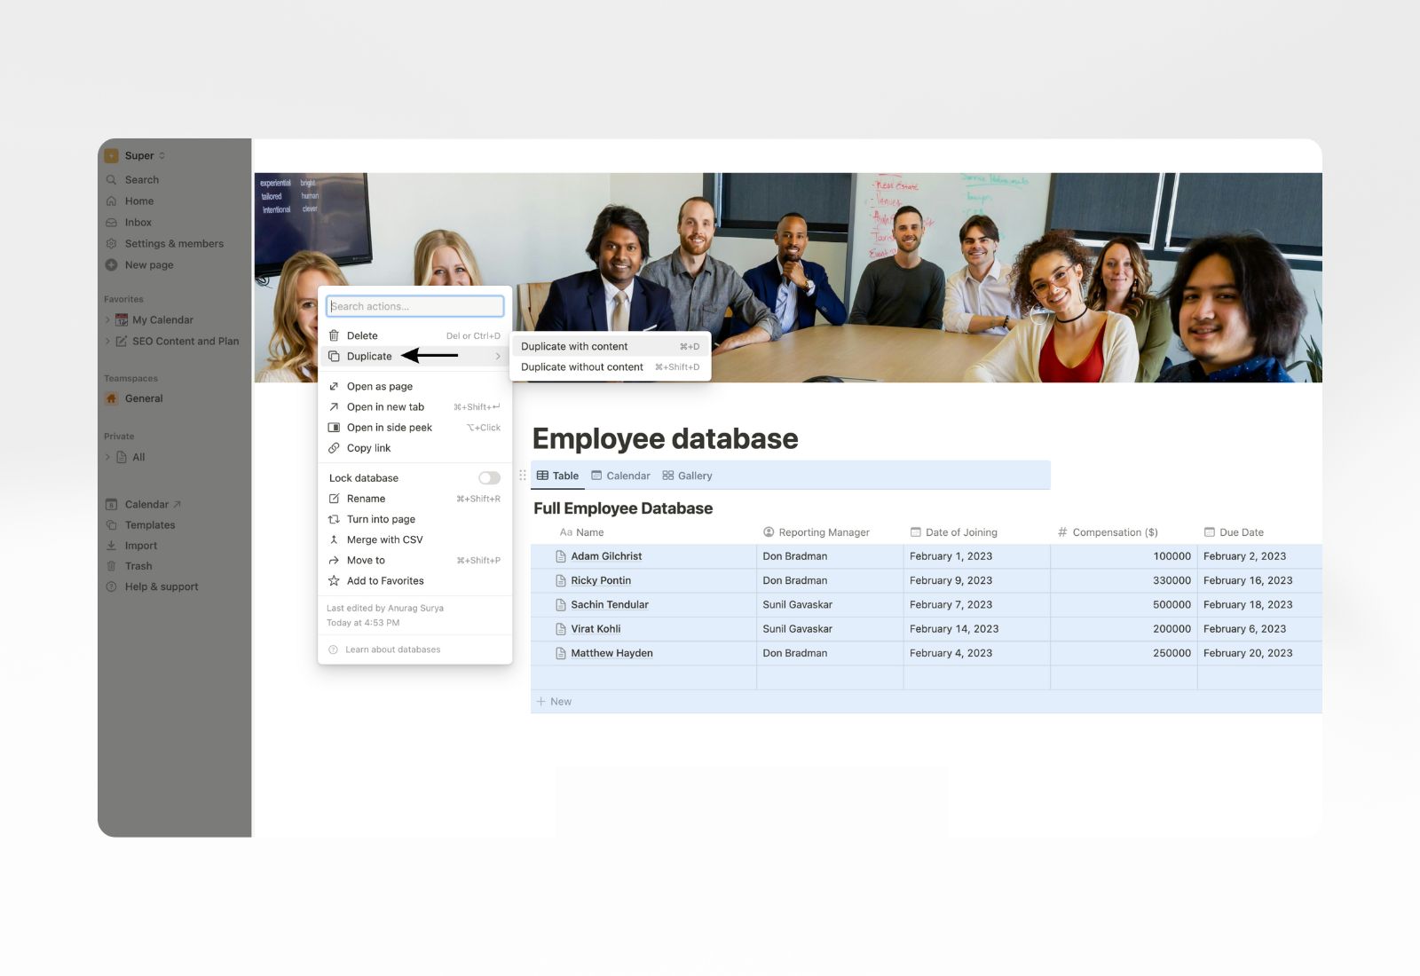Click the General teamspace home icon
Image resolution: width=1420 pixels, height=976 pixels.
click(112, 398)
